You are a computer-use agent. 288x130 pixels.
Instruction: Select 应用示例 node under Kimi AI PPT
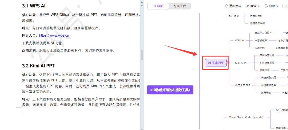[x=265, y=70]
